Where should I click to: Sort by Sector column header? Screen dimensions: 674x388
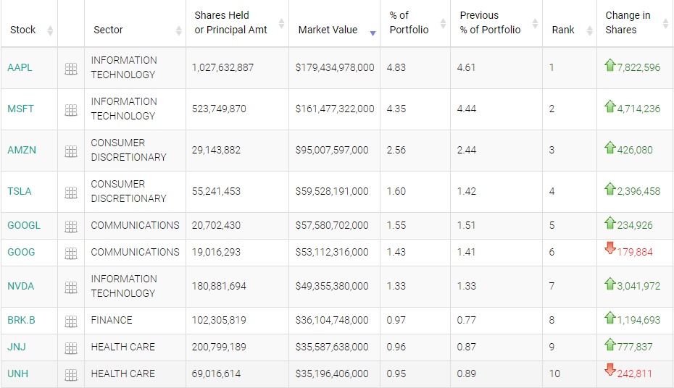(109, 30)
